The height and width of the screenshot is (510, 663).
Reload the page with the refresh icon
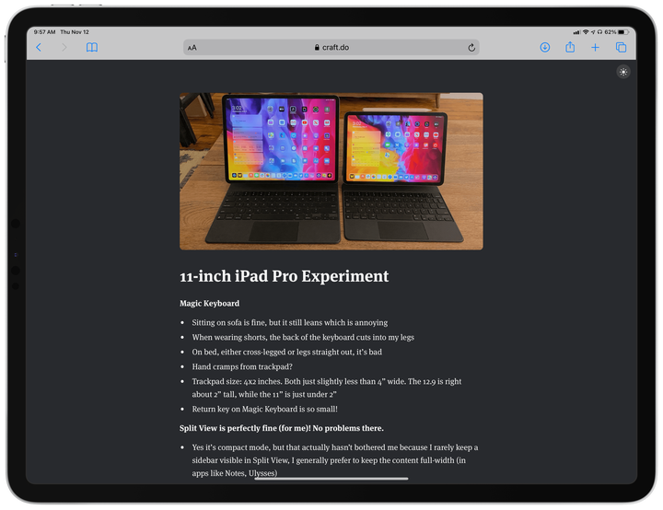pyautogui.click(x=471, y=48)
